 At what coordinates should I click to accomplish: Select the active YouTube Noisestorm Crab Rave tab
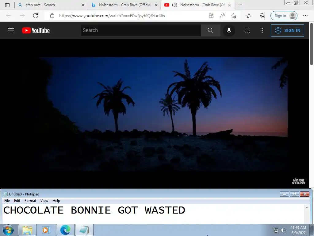197,5
